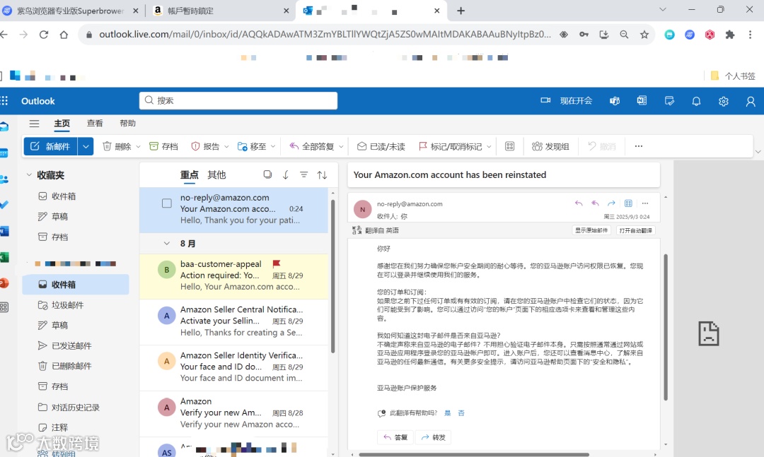The image size is (764, 457).
Task: Expand the Report dropdown arrow
Action: [228, 146]
